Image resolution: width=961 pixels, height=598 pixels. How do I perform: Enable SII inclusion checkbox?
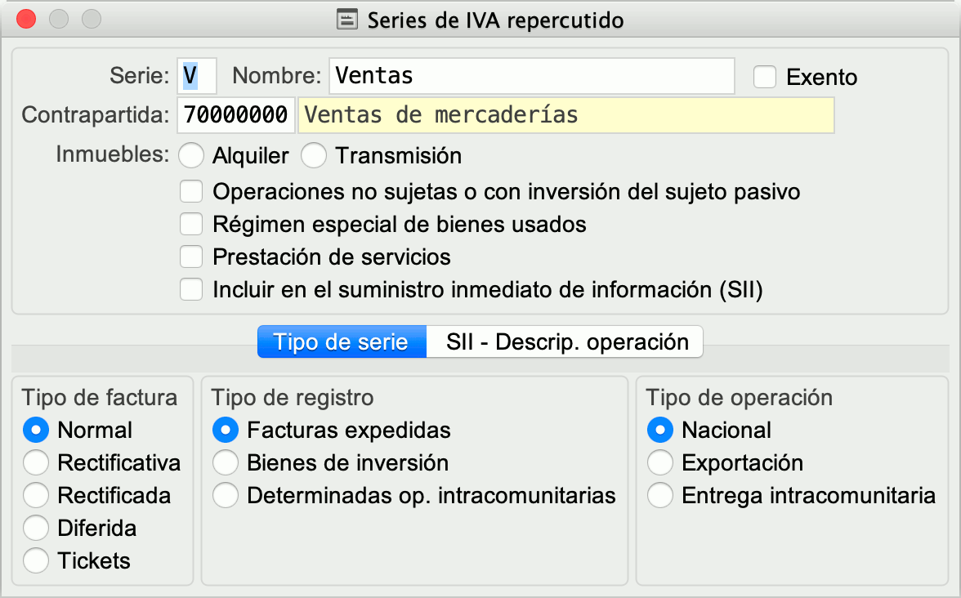191,289
